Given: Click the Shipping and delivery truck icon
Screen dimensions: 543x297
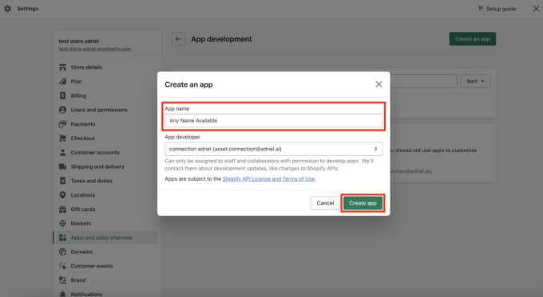Looking at the screenshot, I should click(x=62, y=166).
